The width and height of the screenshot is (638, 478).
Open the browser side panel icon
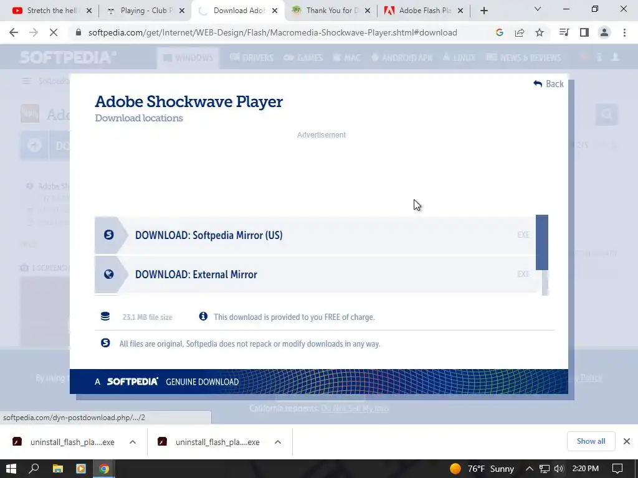(584, 32)
